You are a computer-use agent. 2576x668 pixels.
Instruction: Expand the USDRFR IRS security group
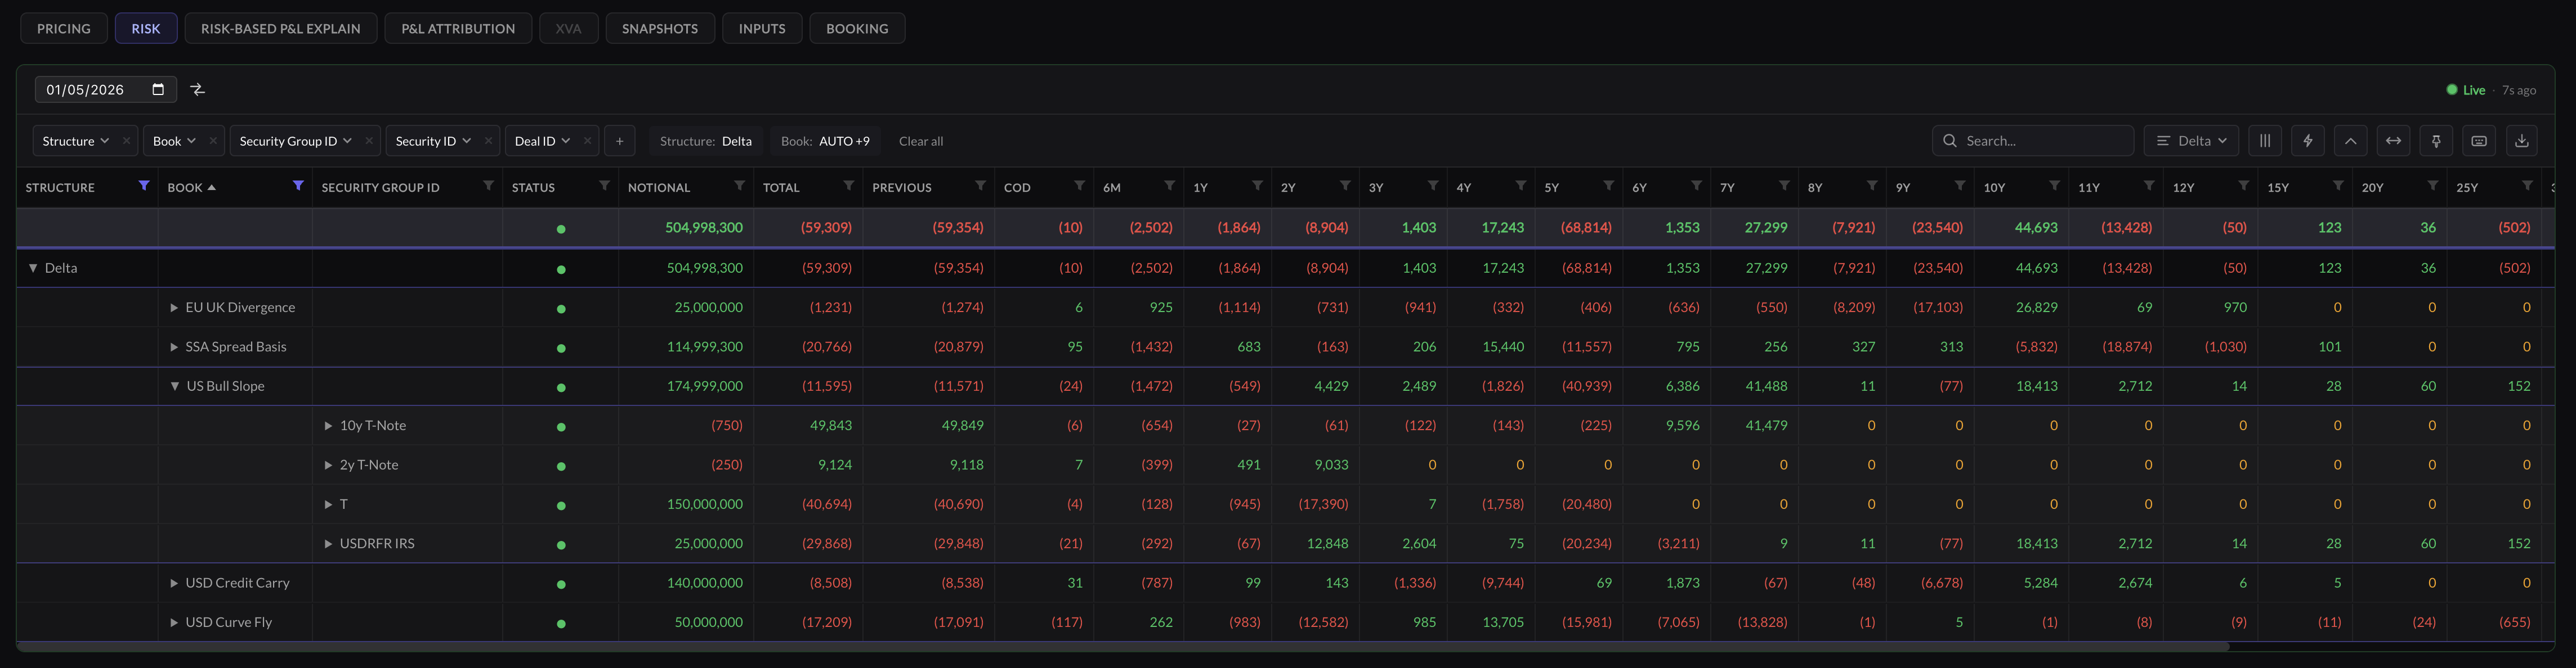[328, 543]
